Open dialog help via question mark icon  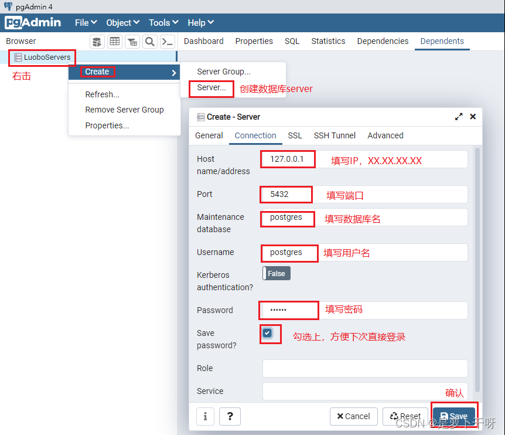tap(230, 416)
